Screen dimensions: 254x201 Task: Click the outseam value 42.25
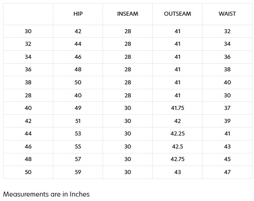(177, 134)
